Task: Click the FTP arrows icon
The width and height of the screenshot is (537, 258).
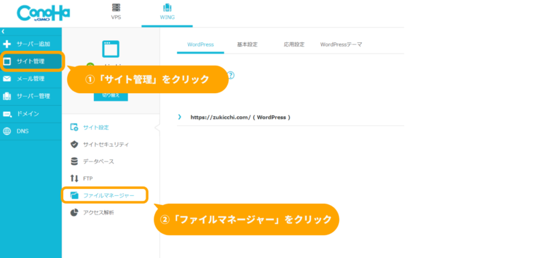Action: 74,178
